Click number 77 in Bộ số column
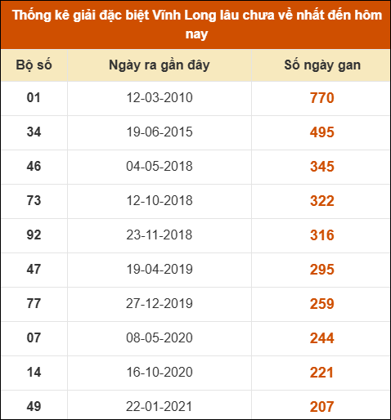The image size is (391, 420). click(x=34, y=304)
